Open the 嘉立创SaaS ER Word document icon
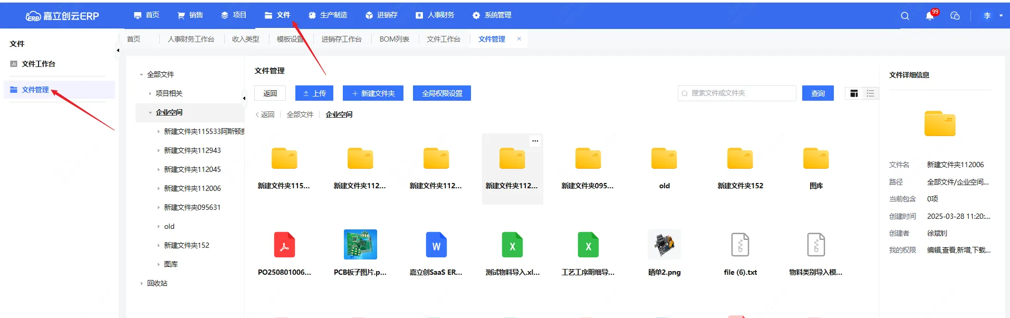The width and height of the screenshot is (1010, 318). coord(436,245)
